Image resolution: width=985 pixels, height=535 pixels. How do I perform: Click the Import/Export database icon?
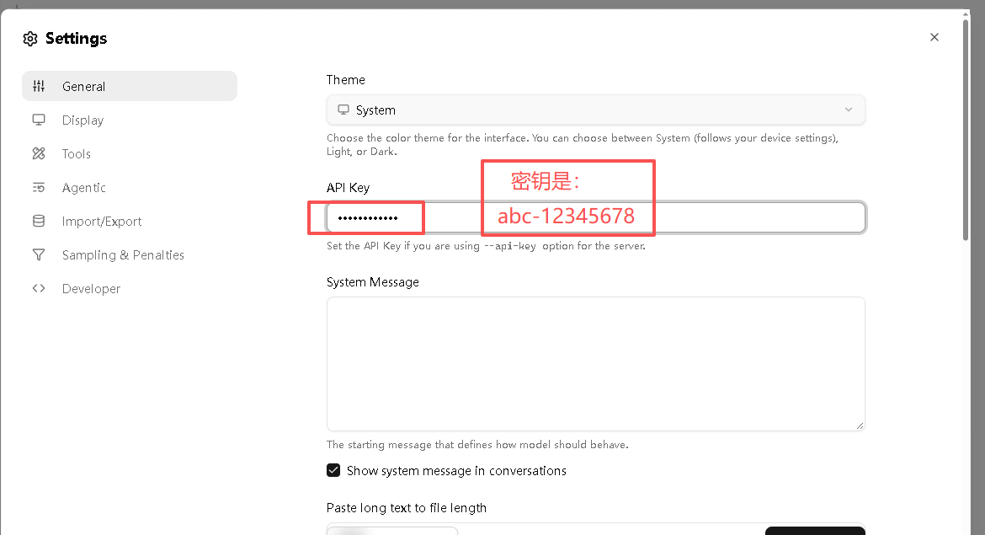[39, 222]
